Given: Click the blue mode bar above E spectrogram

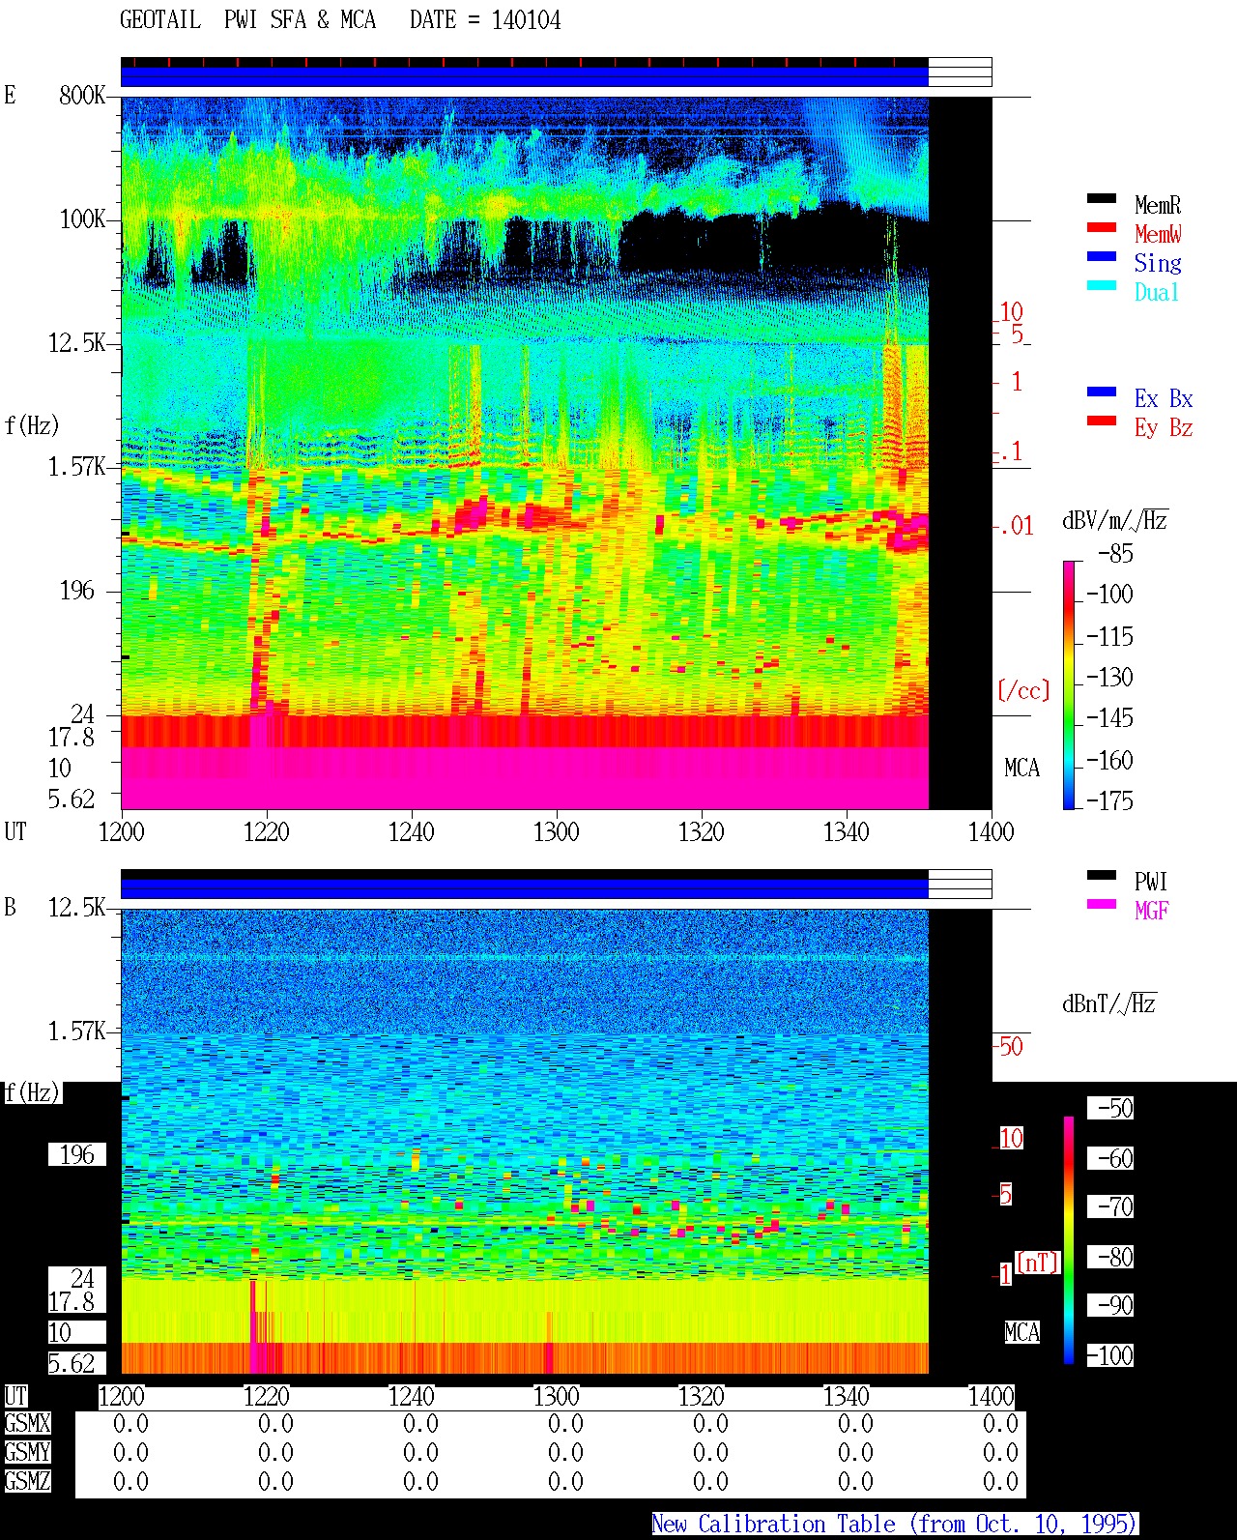Looking at the screenshot, I should [525, 76].
